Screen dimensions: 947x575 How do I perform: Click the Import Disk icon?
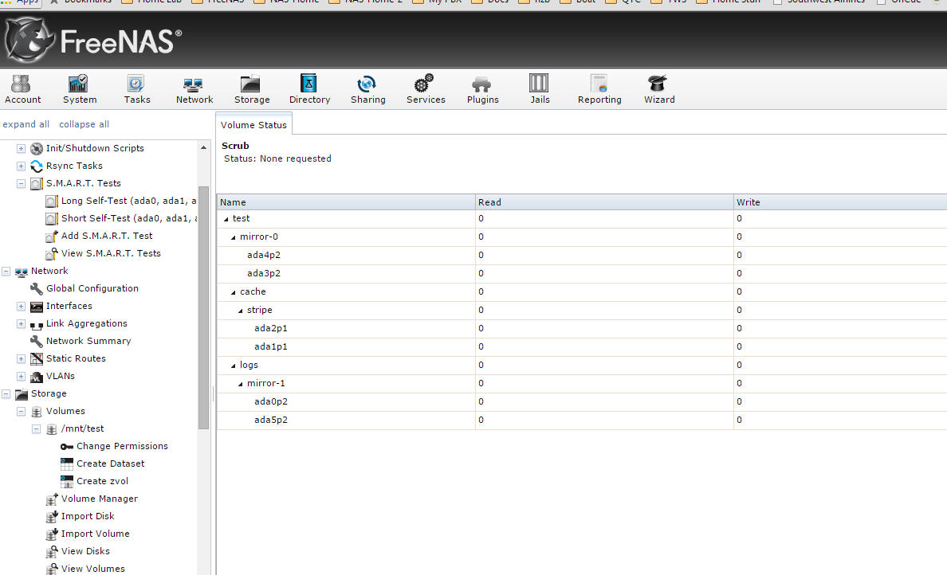[x=52, y=517]
